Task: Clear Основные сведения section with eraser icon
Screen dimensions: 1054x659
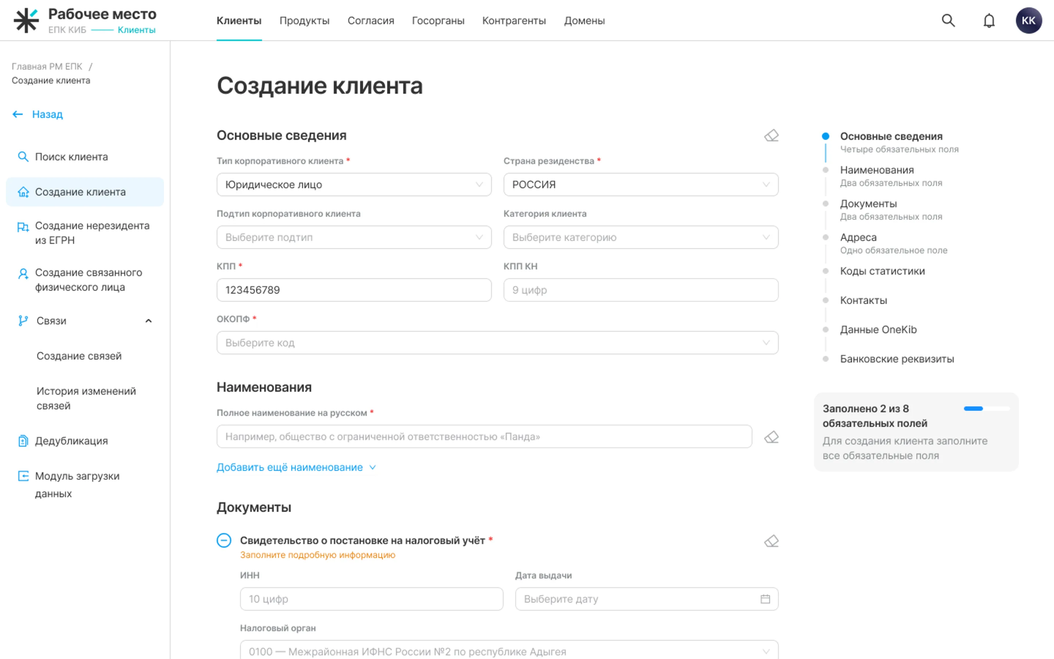Action: tap(771, 135)
